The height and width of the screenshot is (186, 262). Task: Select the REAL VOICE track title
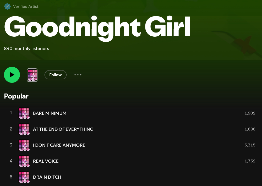click(46, 161)
